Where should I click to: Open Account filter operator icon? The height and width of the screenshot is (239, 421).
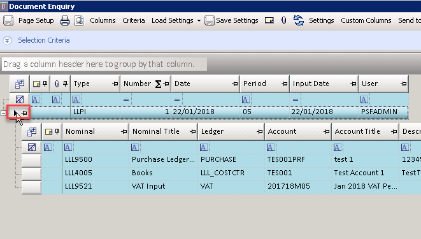(x=271, y=147)
